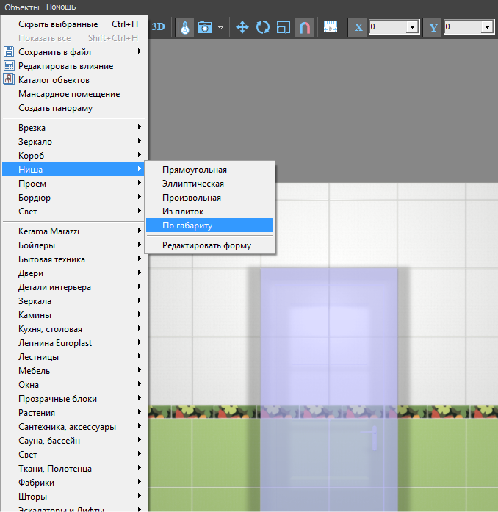Open the Фабрики category

pos(75,483)
